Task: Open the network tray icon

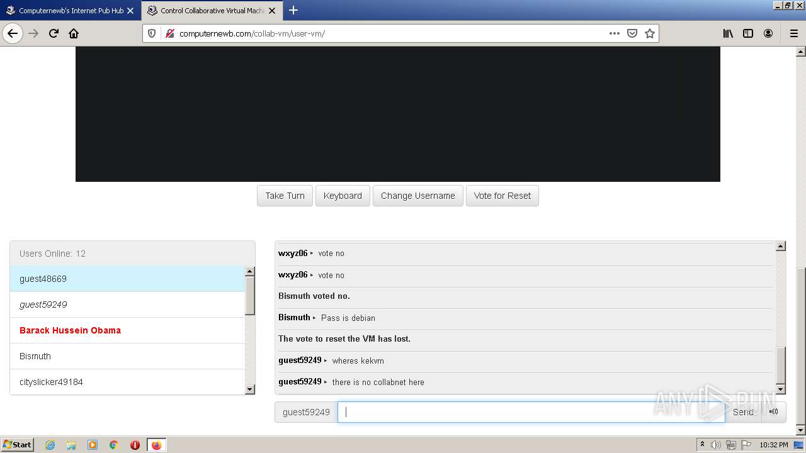Action: (731, 445)
